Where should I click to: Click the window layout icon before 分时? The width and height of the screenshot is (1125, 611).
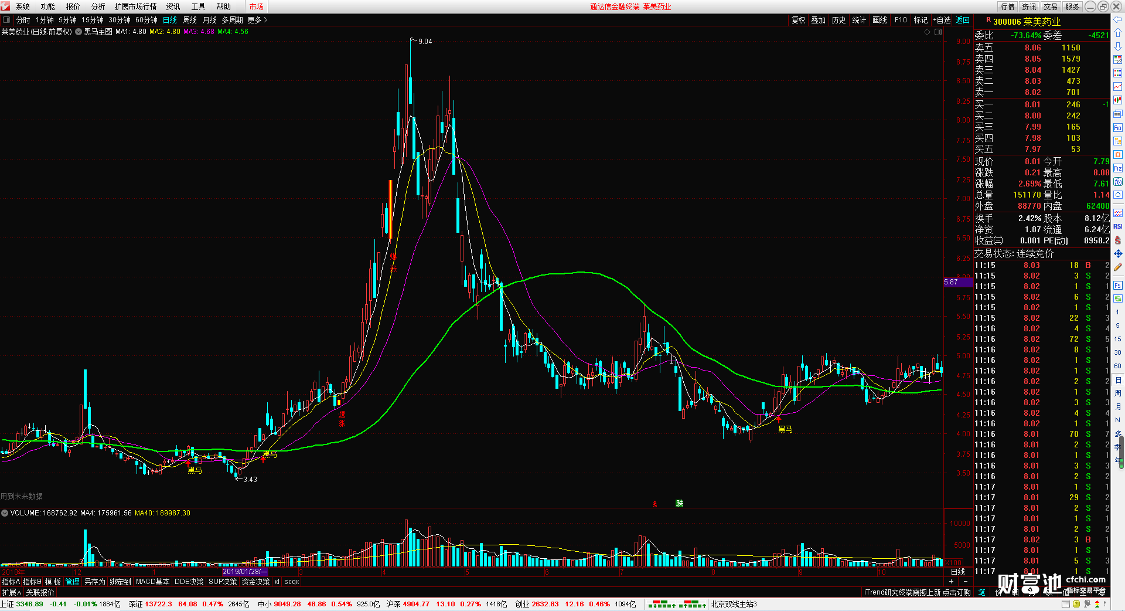(x=6, y=20)
